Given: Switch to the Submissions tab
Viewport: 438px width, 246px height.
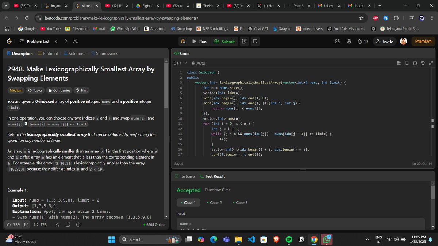Looking at the screenshot, I should (104, 54).
